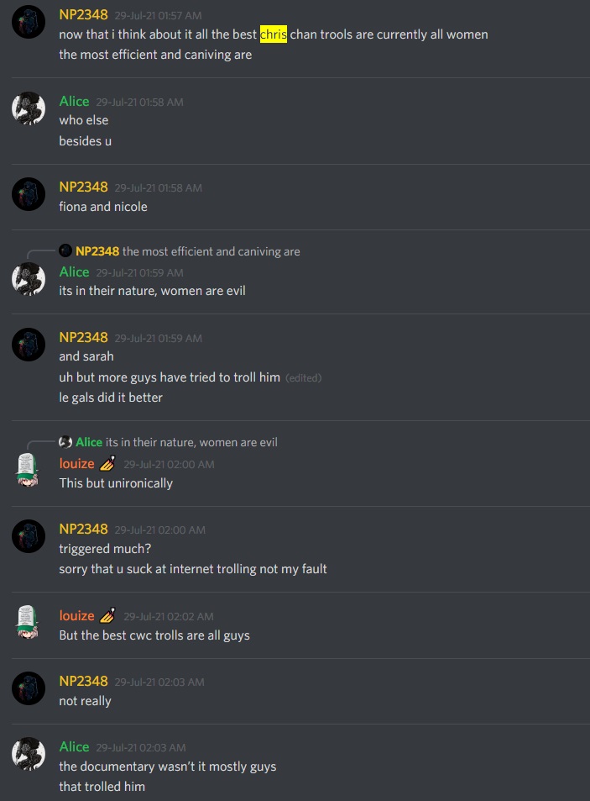Click the message 'fiona and nicole'
590x801 pixels.
point(103,207)
